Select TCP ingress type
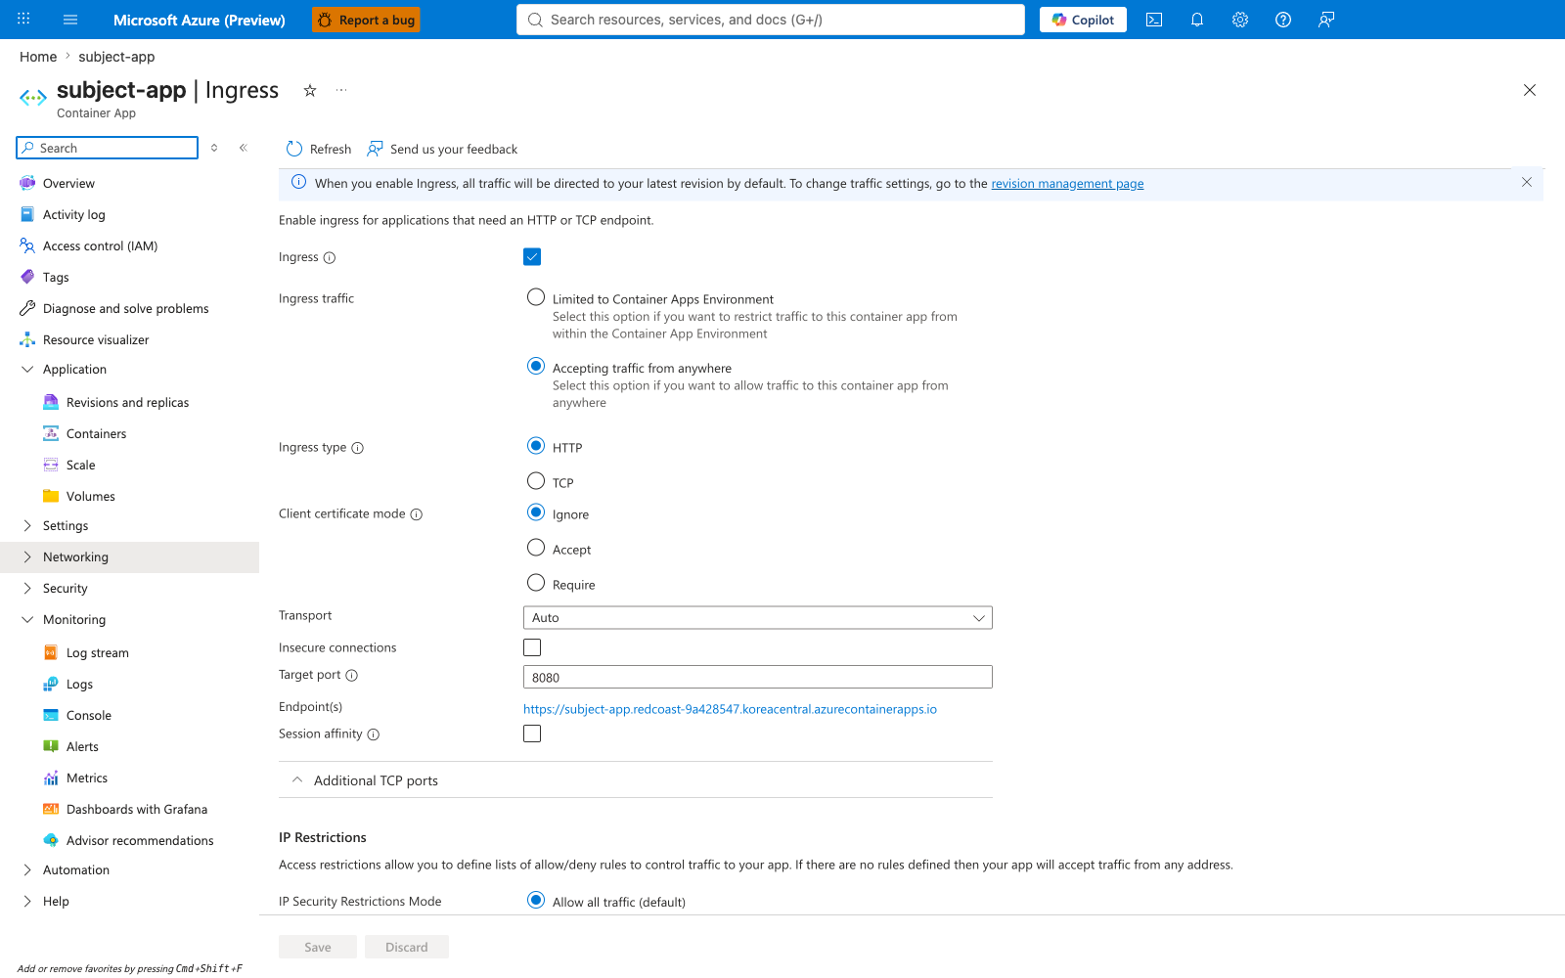Screen dimensions: 1565x978 coord(536,481)
